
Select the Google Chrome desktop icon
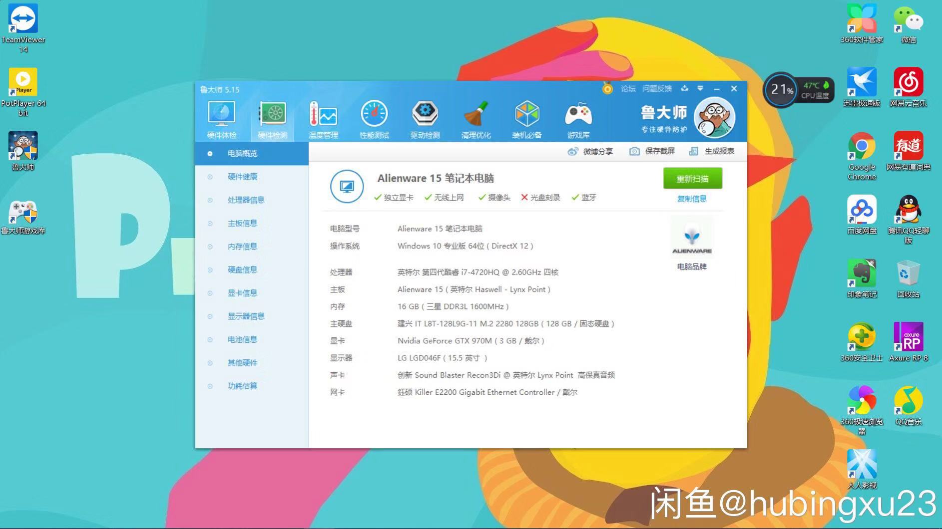862,156
